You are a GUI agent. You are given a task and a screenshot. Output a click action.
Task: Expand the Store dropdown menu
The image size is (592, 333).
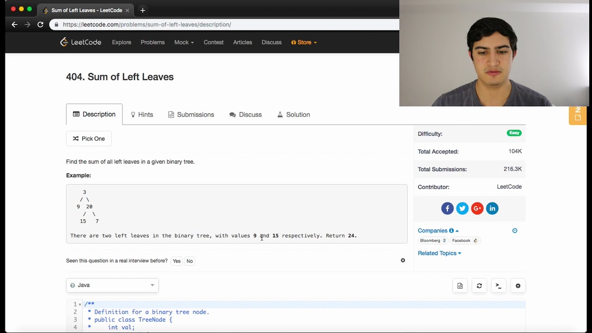tap(304, 42)
